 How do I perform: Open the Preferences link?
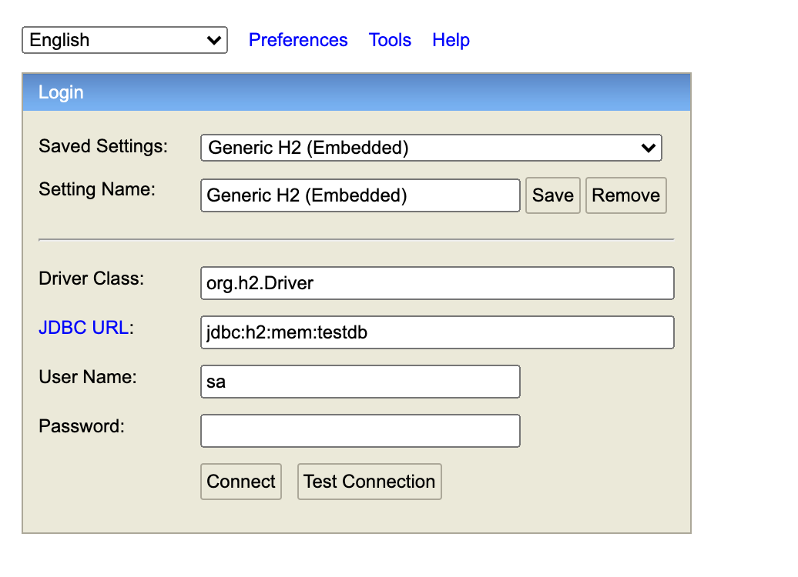click(x=298, y=40)
